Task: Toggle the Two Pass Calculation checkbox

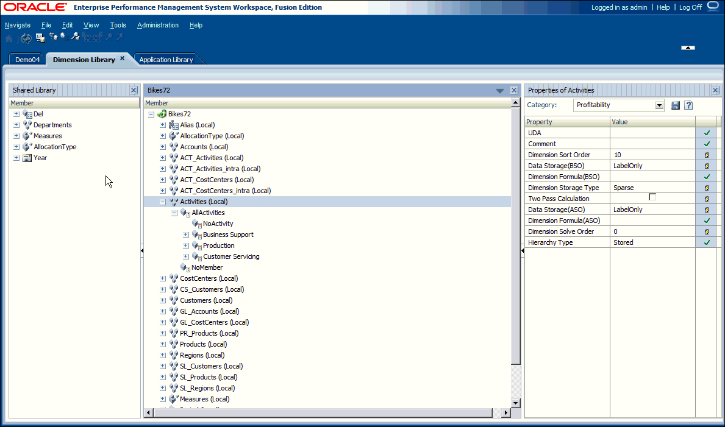Action: pos(652,197)
